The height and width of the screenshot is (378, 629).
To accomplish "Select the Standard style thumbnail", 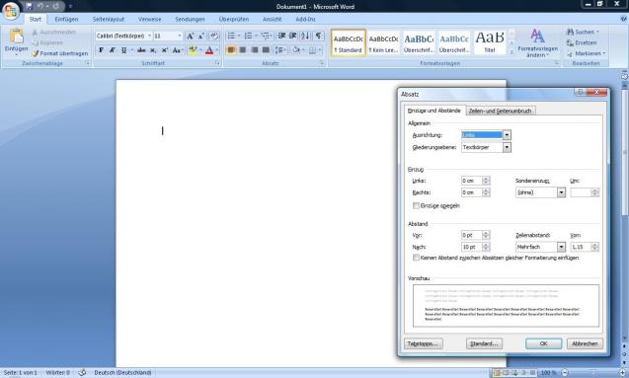I will (349, 42).
